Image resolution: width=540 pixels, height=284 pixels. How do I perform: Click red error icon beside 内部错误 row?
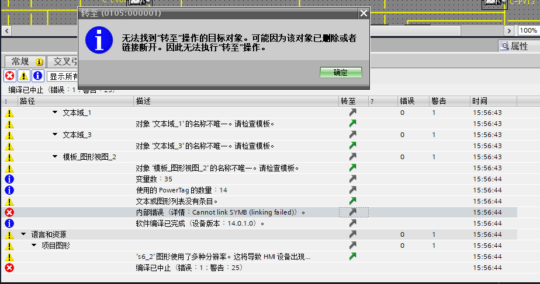point(9,212)
